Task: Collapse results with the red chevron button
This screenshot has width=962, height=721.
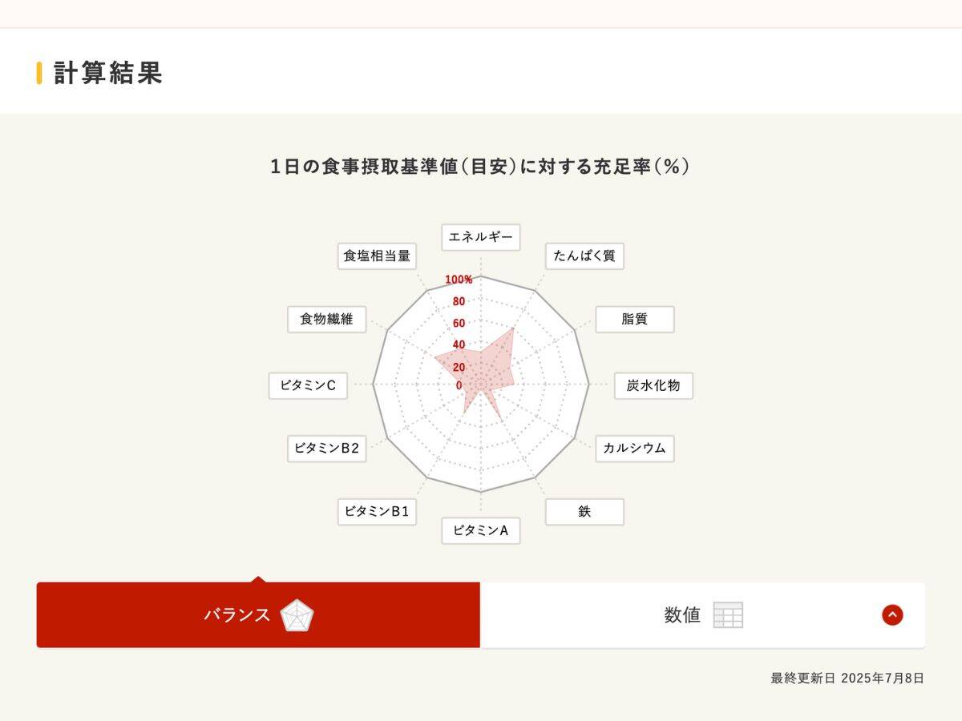Action: pos(892,615)
